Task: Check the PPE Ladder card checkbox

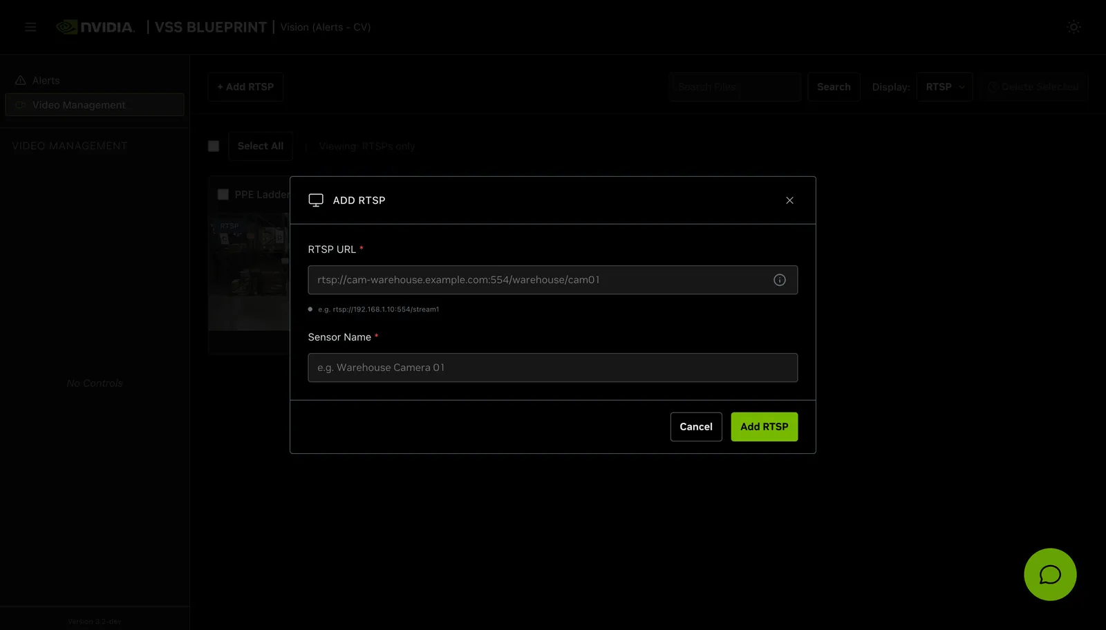Action: 223,195
